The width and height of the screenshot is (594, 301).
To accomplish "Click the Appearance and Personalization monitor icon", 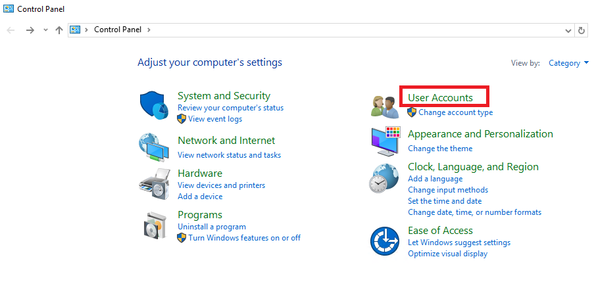I will coord(385,141).
